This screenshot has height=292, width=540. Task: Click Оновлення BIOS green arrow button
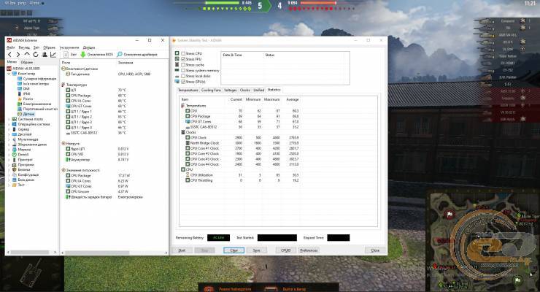[x=96, y=55]
